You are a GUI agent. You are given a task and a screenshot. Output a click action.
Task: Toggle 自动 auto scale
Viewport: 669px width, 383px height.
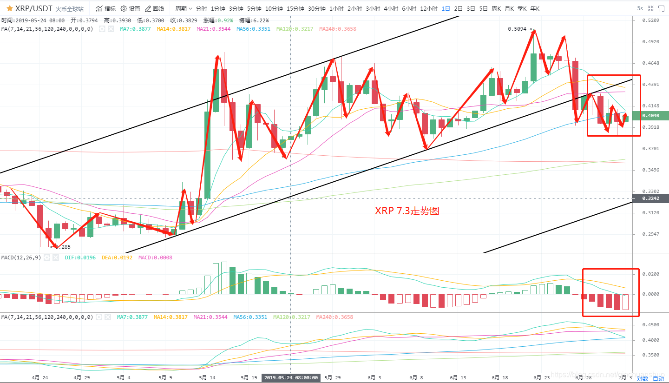[x=659, y=378]
